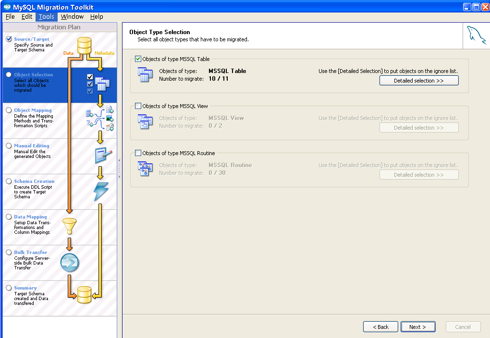The height and width of the screenshot is (338, 490).
Task: Expand Detailed selection for MSSQL View
Action: [x=419, y=128]
